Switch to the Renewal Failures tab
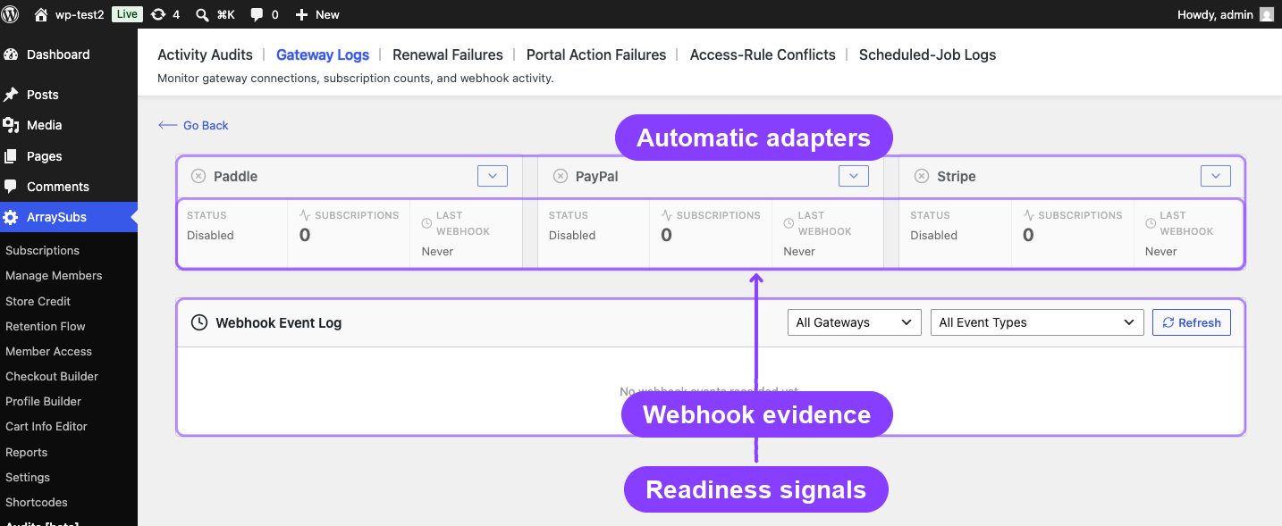 (x=448, y=54)
